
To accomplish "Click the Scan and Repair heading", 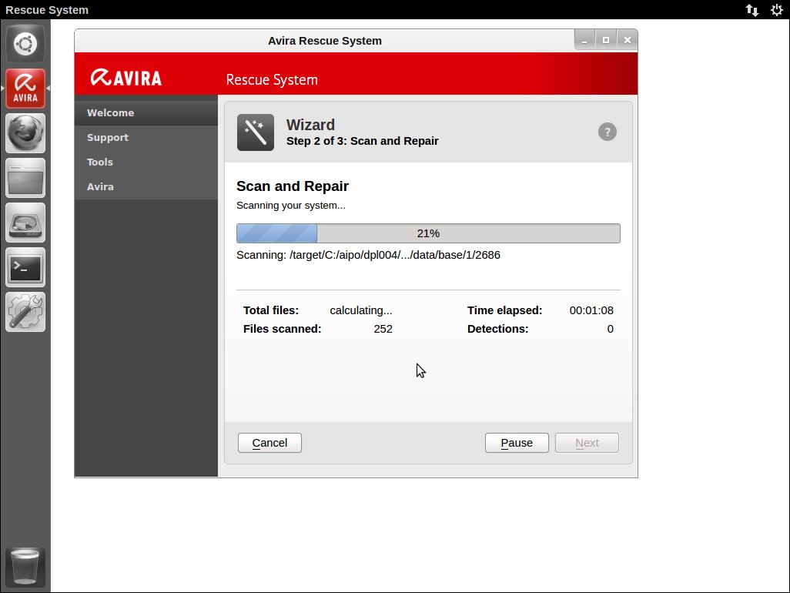I will coord(293,186).
